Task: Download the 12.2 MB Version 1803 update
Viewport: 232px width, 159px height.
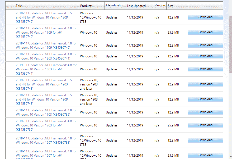Action: tap(205, 56)
